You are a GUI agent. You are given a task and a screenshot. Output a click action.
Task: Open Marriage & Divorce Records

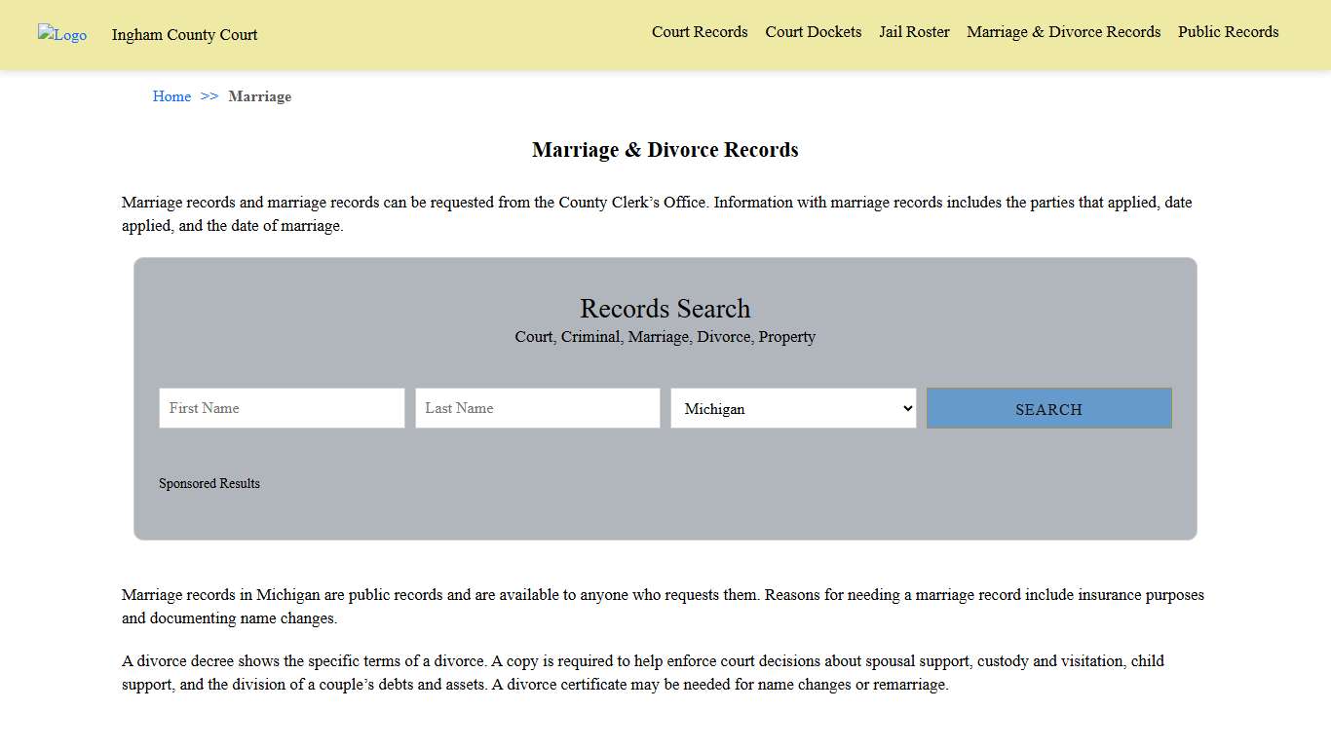tap(1063, 32)
